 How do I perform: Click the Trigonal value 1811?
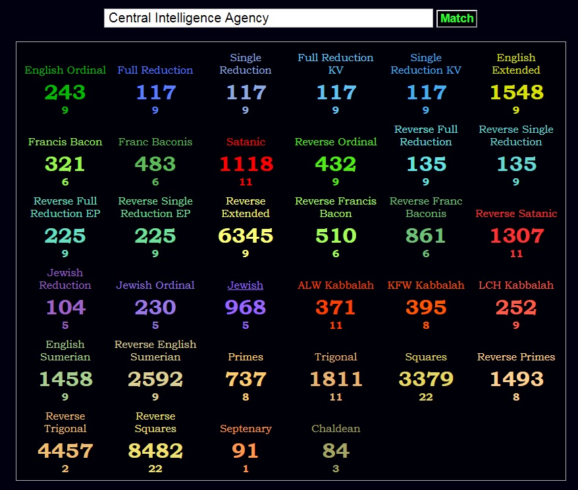(x=336, y=379)
